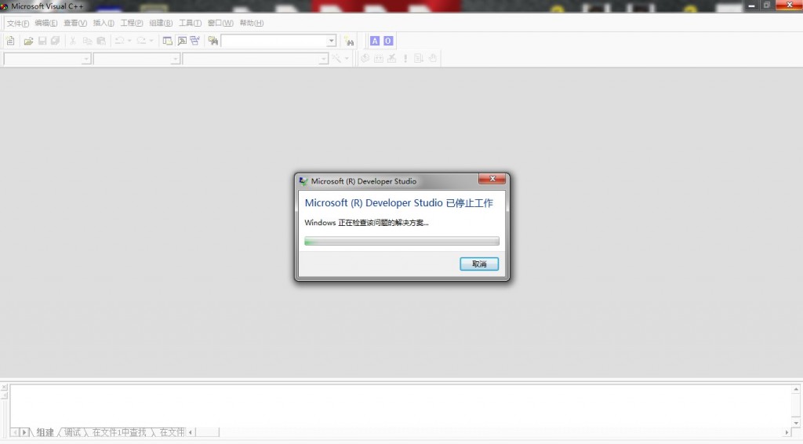Click the Save diskette icon
The width and height of the screenshot is (803, 444).
[x=42, y=41]
